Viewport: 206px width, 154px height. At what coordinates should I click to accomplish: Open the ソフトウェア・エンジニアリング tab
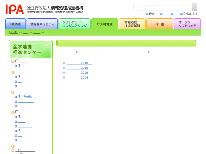tap(75, 24)
